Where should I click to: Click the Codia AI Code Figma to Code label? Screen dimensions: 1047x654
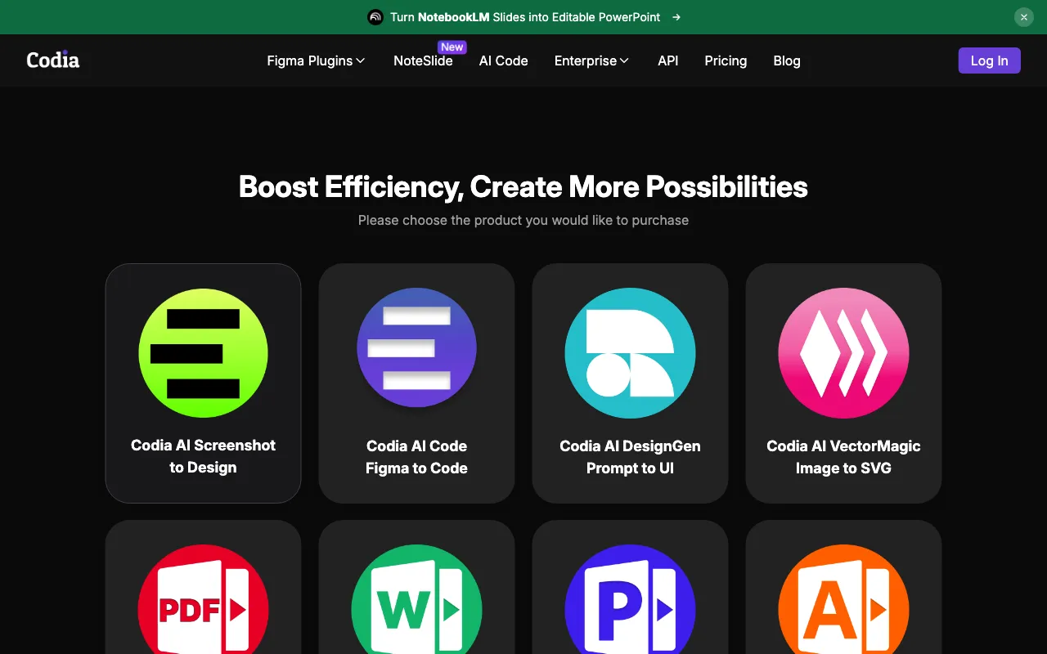click(x=416, y=457)
